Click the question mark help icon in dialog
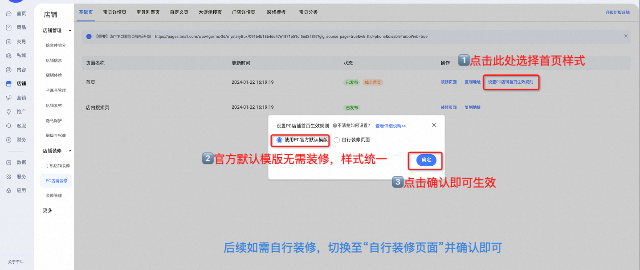The height and width of the screenshot is (270, 640). click(334, 126)
